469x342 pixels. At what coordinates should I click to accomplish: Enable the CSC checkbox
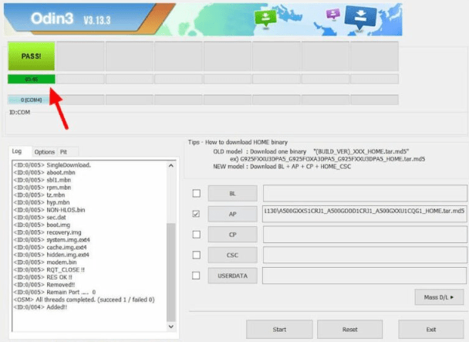point(197,255)
